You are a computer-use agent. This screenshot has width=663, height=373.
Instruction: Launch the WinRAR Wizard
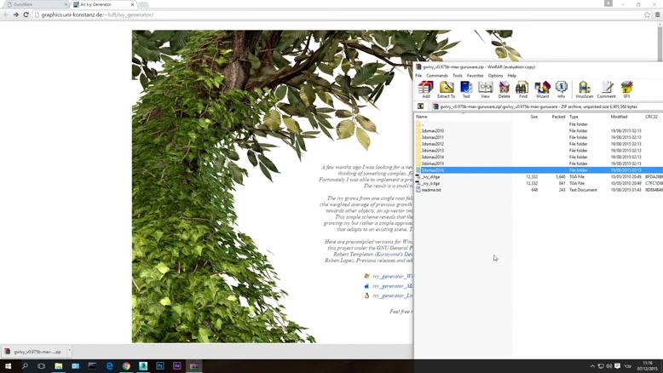point(542,89)
